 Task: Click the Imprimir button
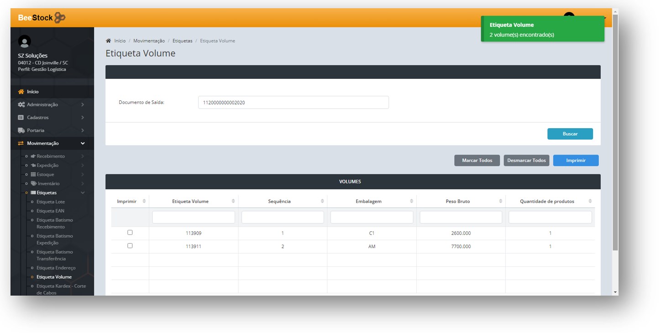[x=576, y=161]
